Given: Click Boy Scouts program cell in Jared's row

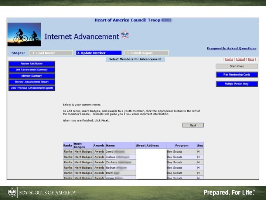Looking at the screenshot, I should 182,151.
